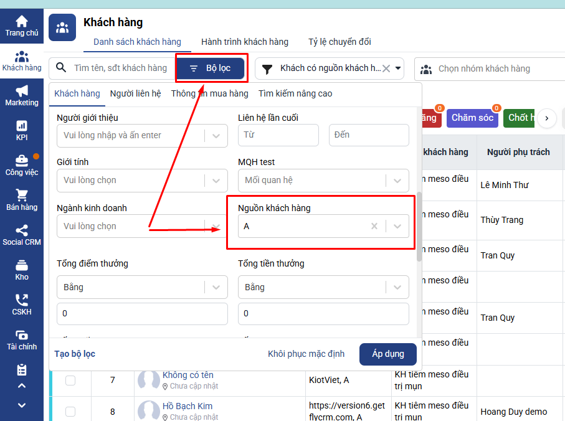Open Social CRM share icon

(22, 230)
